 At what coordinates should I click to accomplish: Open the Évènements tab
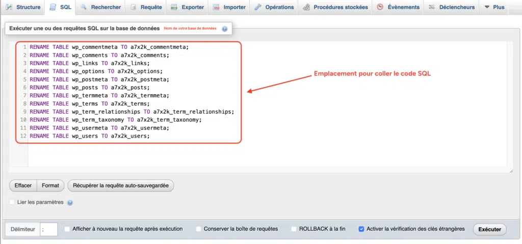[x=398, y=7]
